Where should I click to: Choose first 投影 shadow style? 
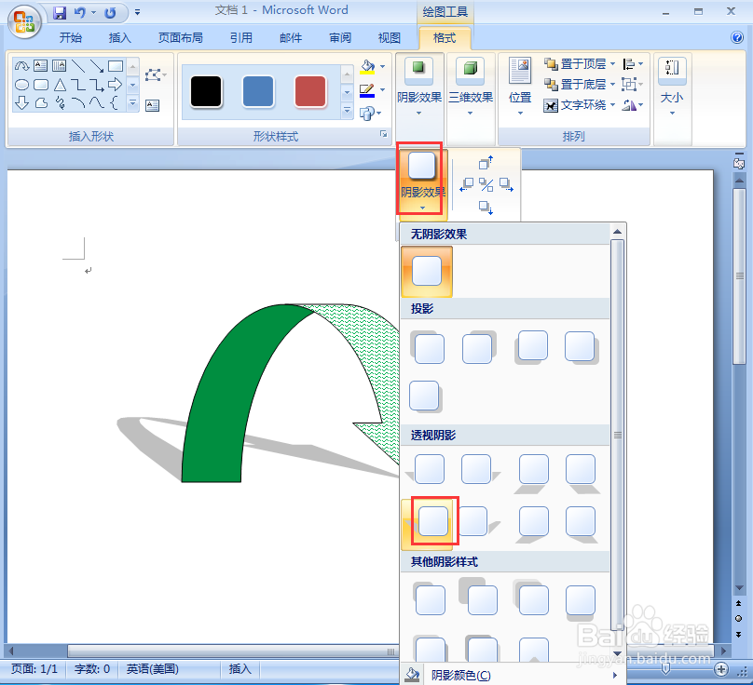click(428, 347)
